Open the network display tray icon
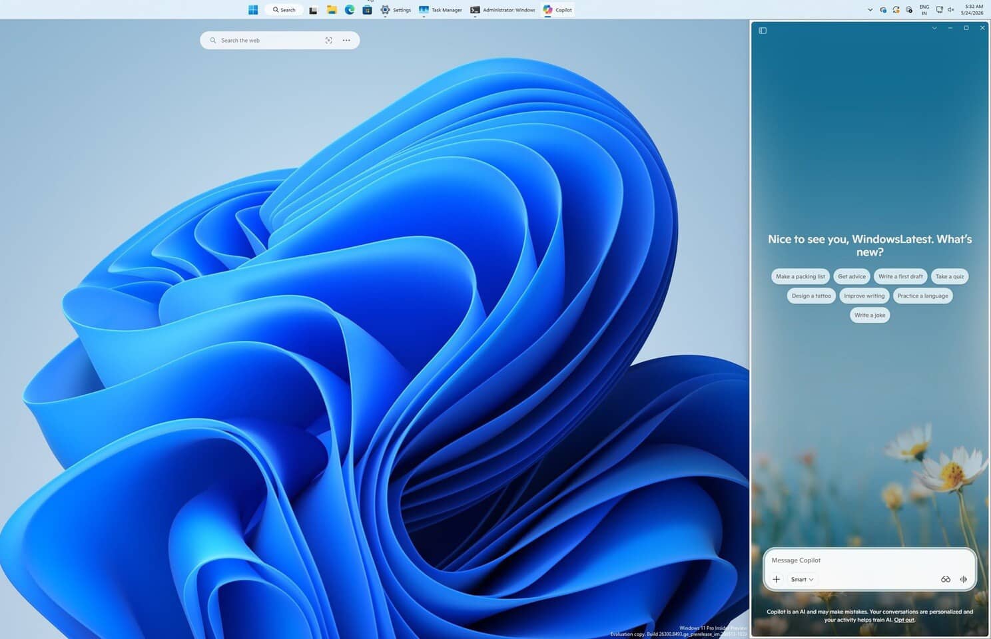The height and width of the screenshot is (639, 991). pyautogui.click(x=939, y=10)
